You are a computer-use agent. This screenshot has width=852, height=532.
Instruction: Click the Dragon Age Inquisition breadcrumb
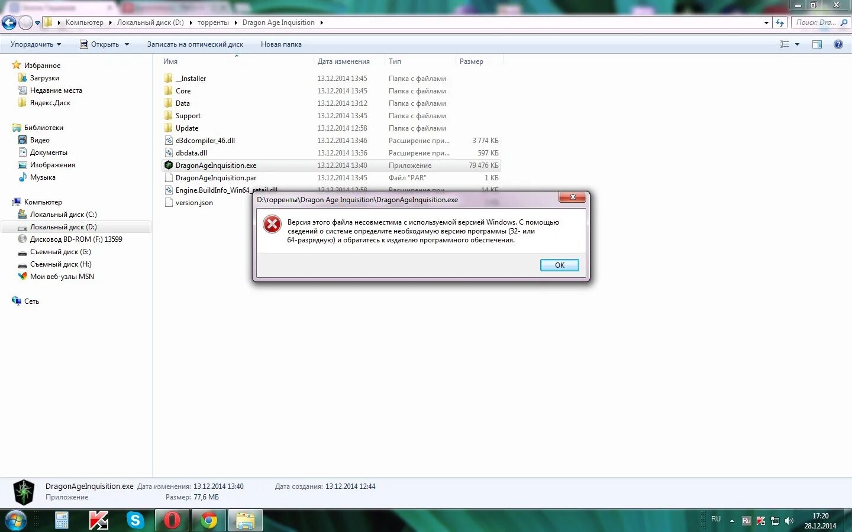tap(278, 22)
